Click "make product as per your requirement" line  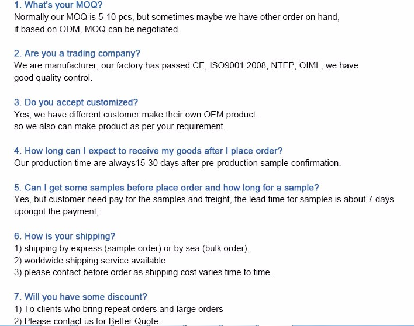(x=119, y=126)
